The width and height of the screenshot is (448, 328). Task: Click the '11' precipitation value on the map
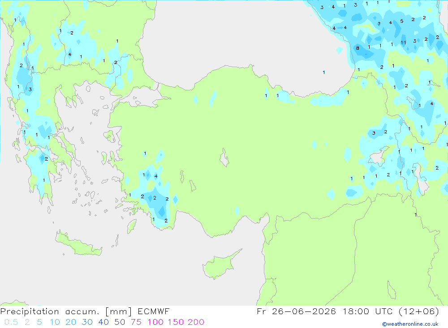(x=403, y=43)
